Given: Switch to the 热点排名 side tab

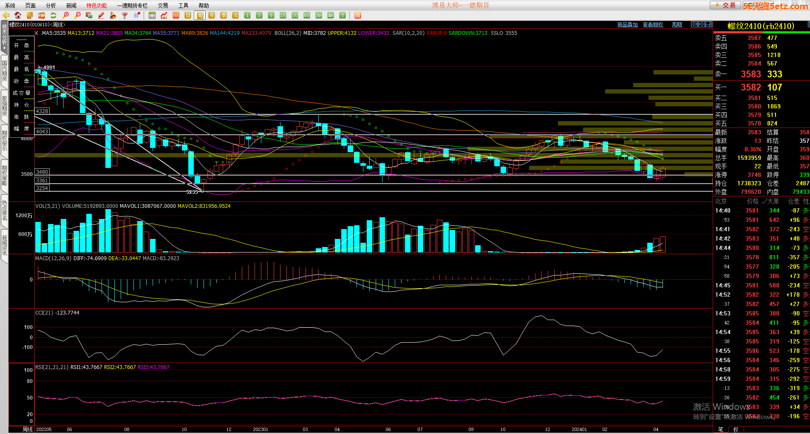Looking at the screenshot, I should click(x=4, y=210).
